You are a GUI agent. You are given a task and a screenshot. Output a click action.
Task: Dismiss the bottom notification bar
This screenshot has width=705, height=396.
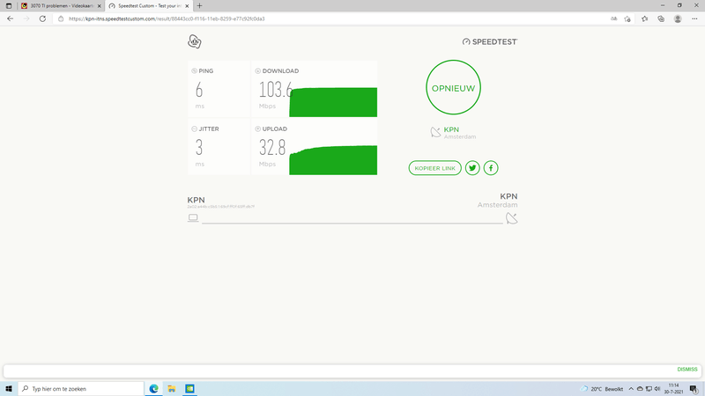click(687, 369)
